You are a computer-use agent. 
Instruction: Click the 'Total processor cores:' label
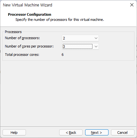(22, 55)
